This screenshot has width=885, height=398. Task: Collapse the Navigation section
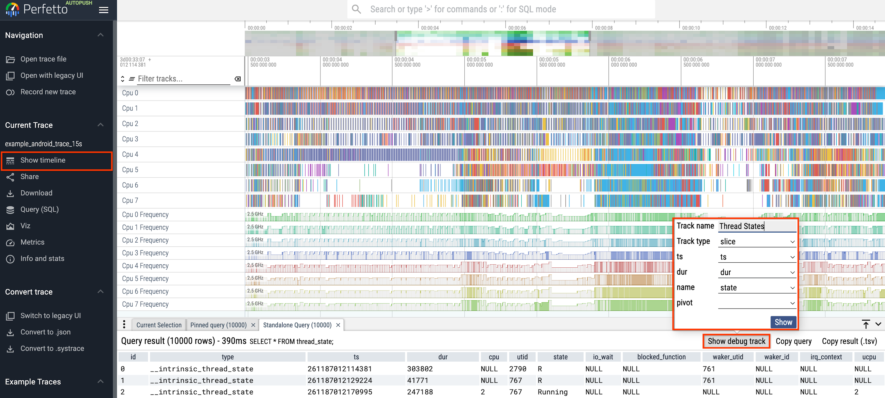100,35
